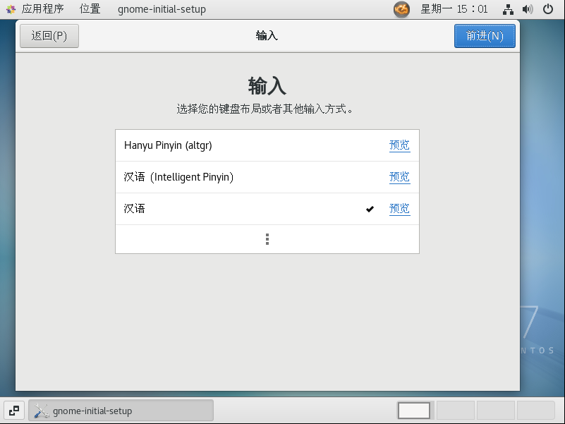Viewport: 565px width, 424px height.
Task: Open the 应用程序 menu
Action: 42,9
